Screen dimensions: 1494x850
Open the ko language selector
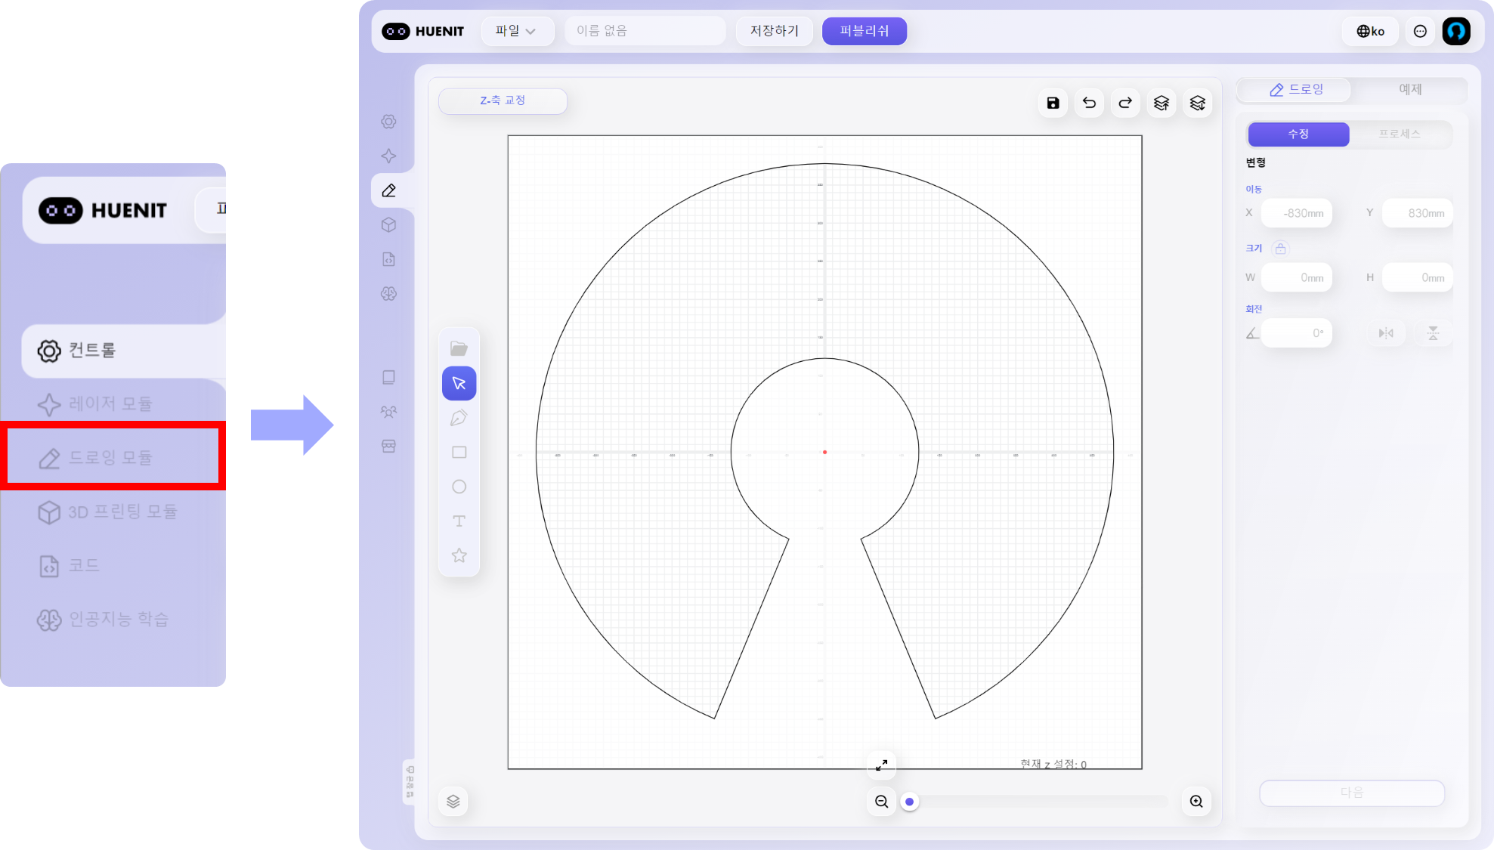1370,31
